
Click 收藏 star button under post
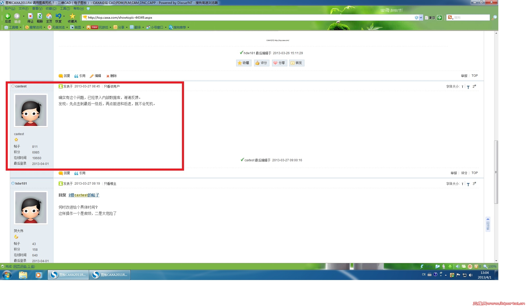pos(243,63)
